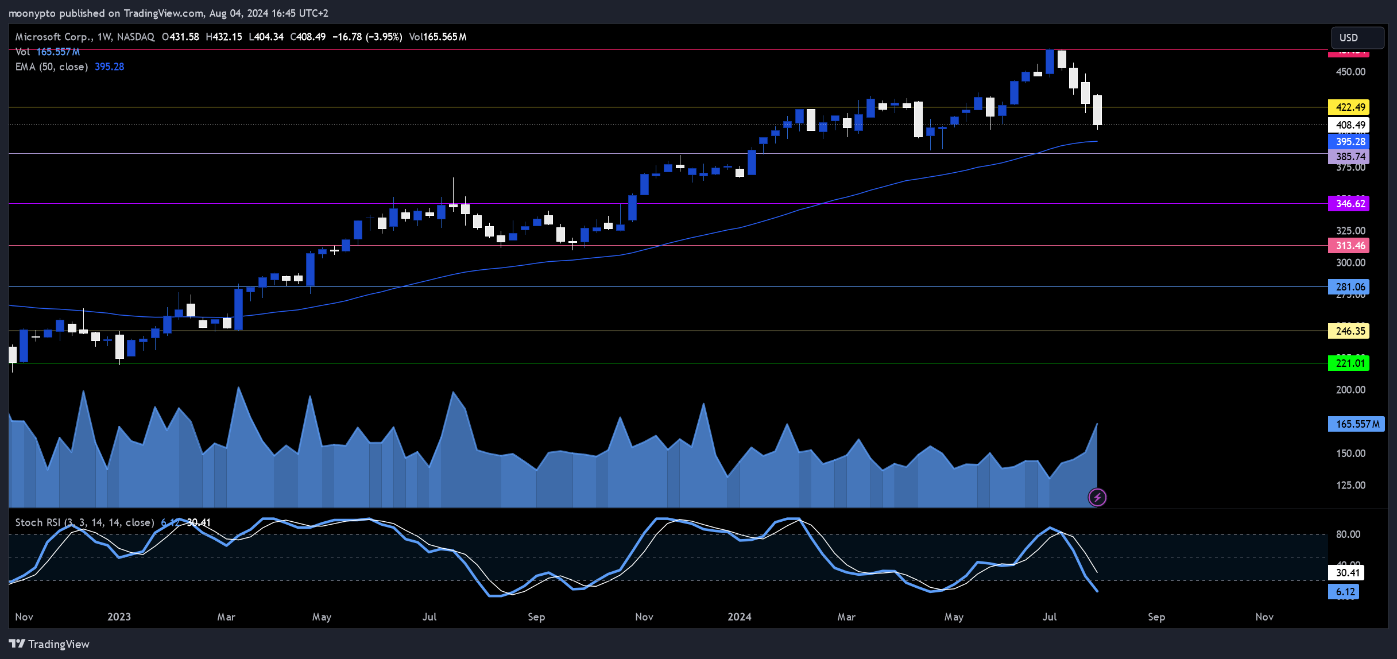
Task: Click the 450.00 price scale tick
Action: tap(1350, 72)
